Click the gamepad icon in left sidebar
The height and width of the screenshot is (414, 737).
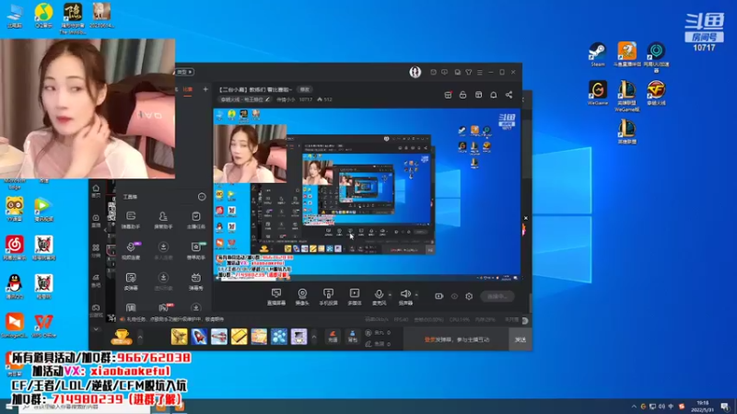[96, 310]
